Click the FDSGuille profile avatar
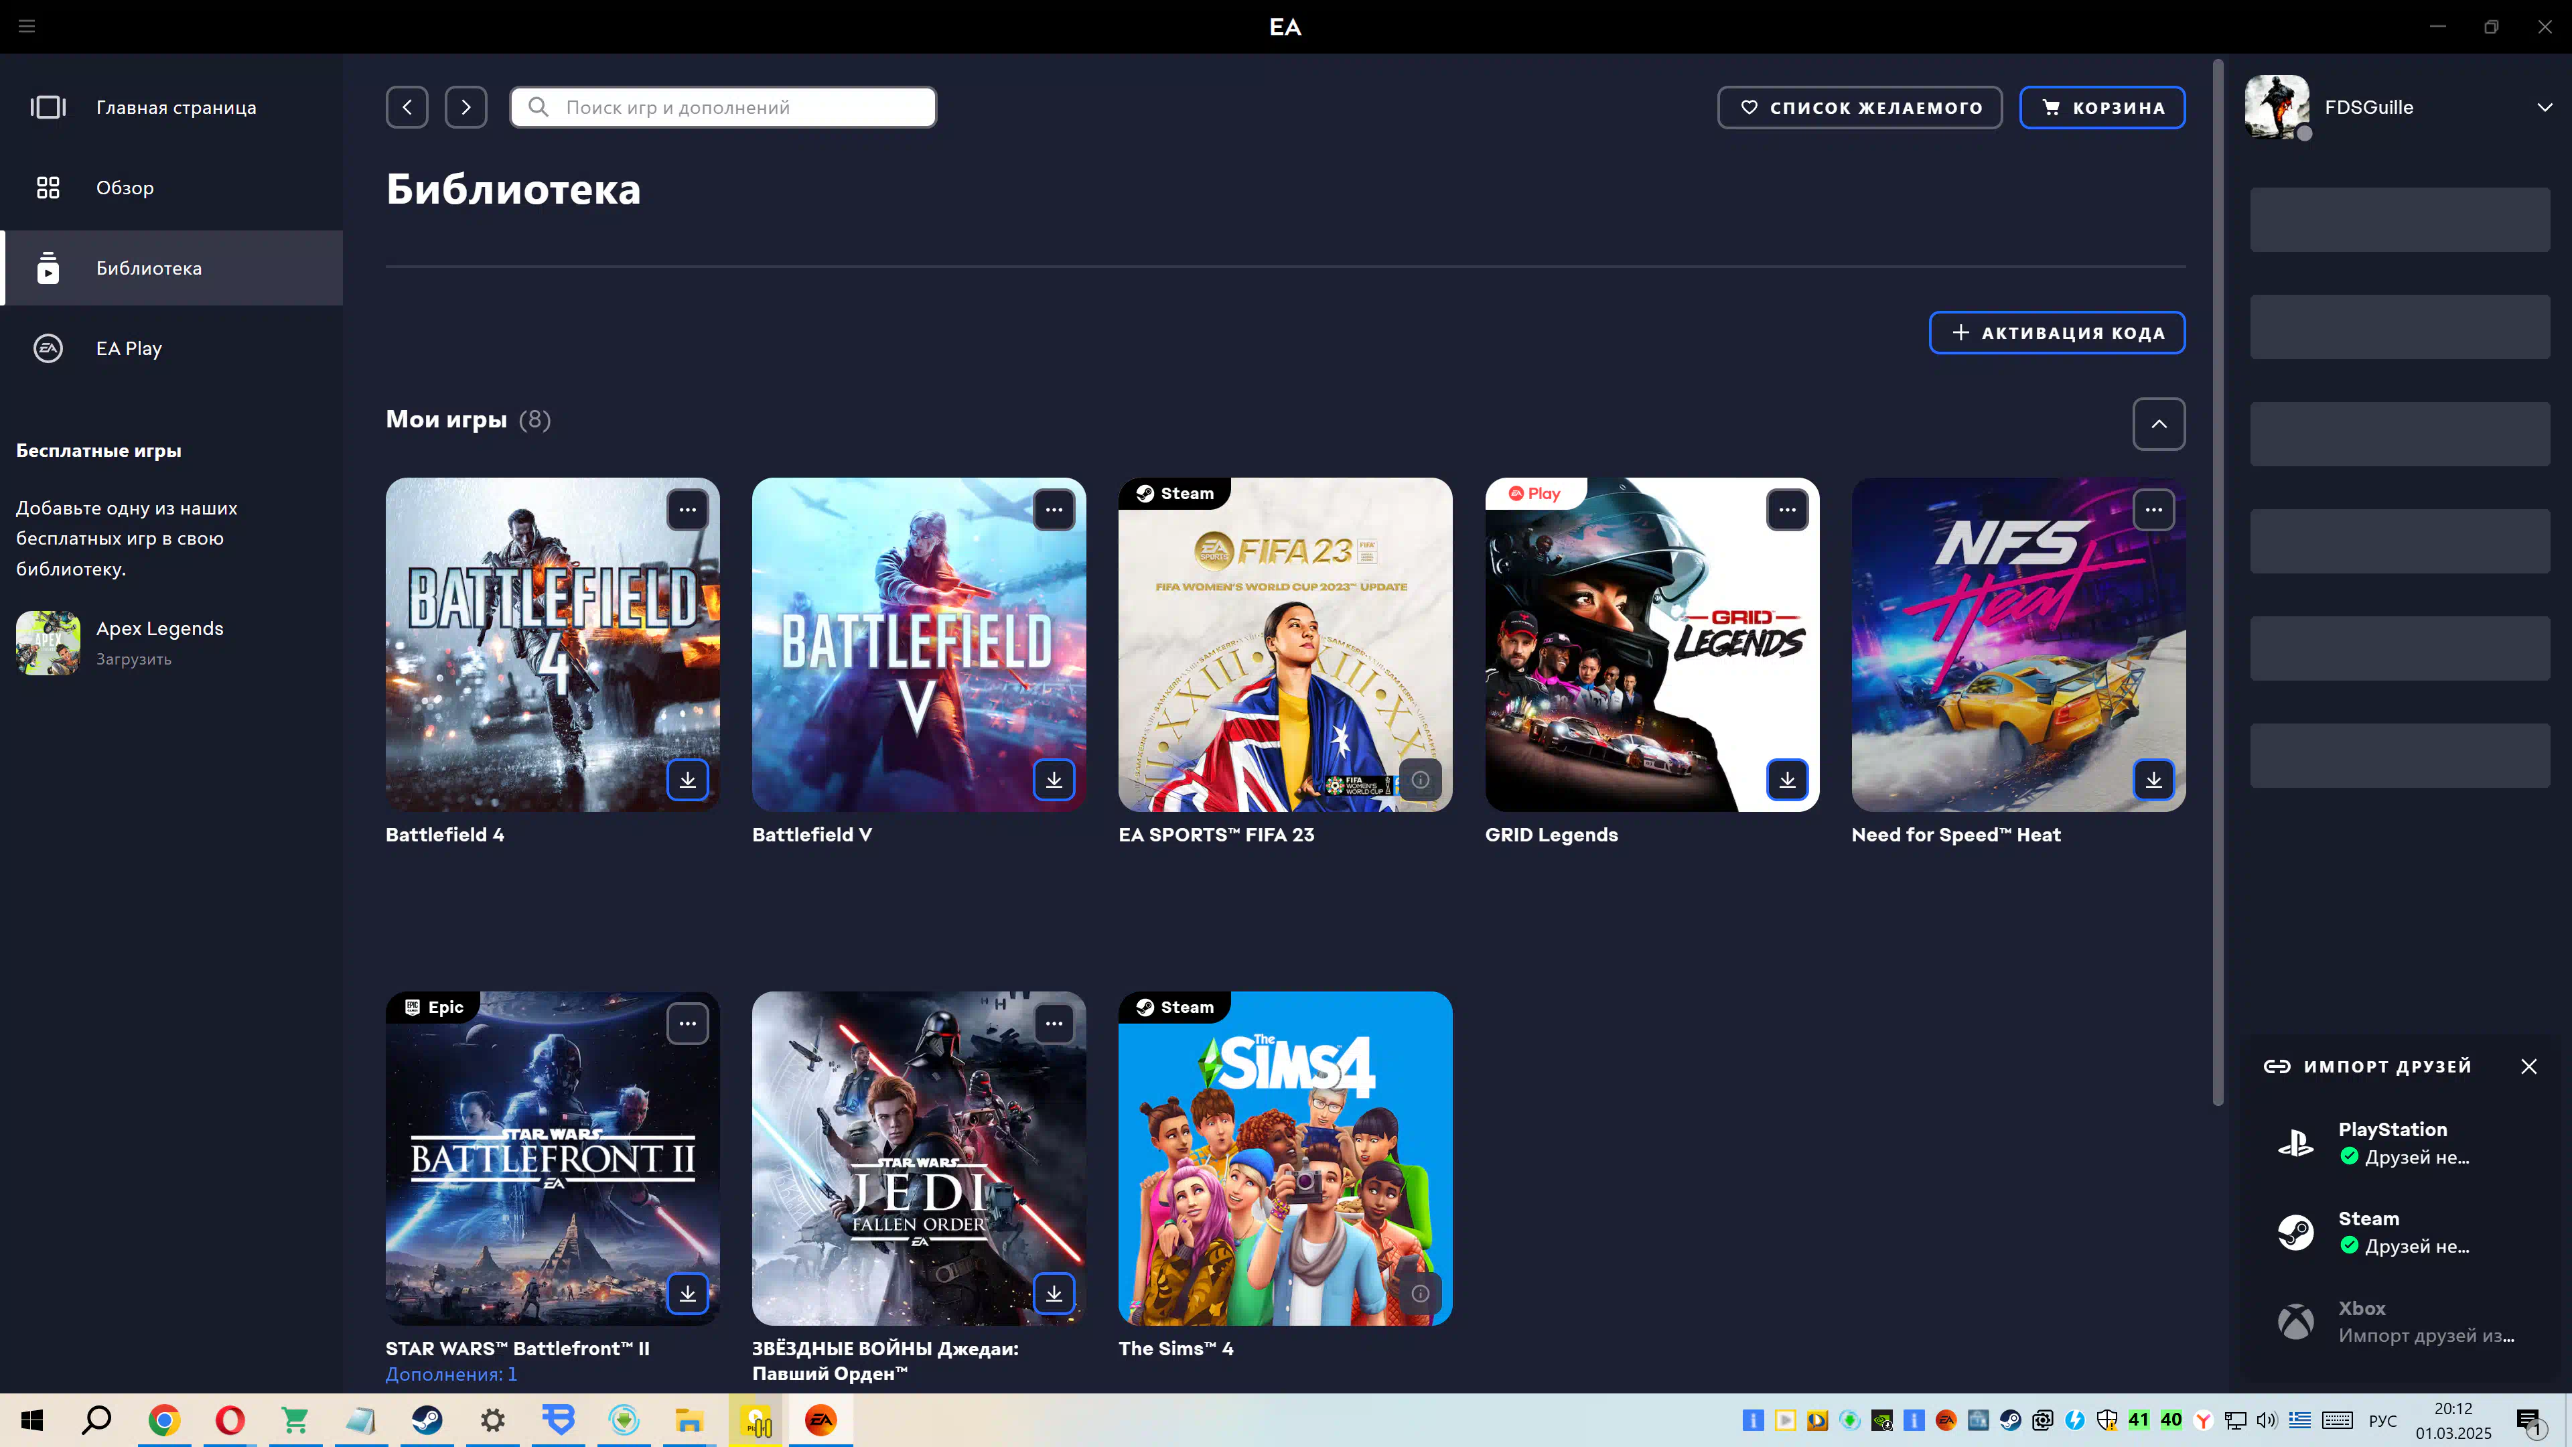2572x1447 pixels. click(2277, 107)
